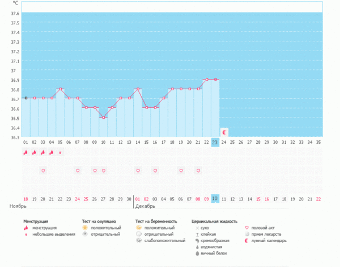Click the heart icon on cycle day 14
This screenshot has width=340, height=267.
(138, 170)
